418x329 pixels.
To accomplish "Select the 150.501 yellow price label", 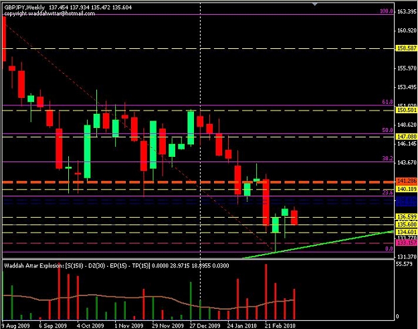I will pos(407,110).
